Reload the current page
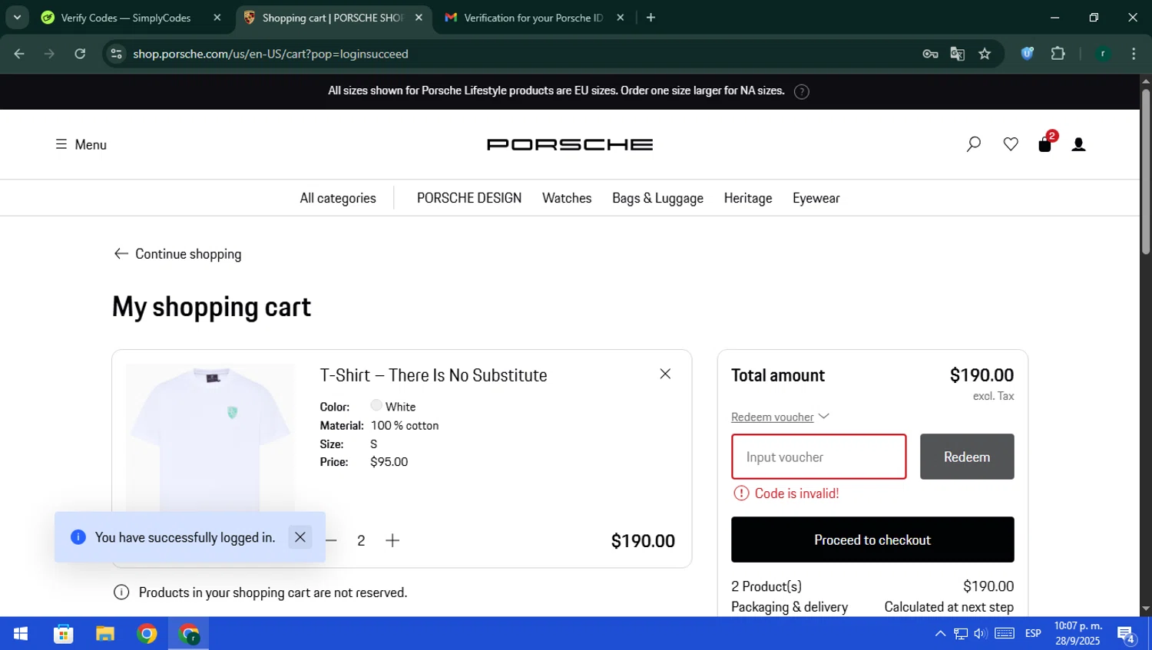This screenshot has height=650, width=1152. 80,54
